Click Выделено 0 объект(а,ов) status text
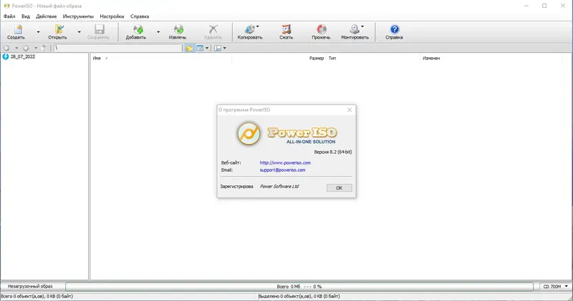Image resolution: width=573 pixels, height=301 pixels. [299, 296]
